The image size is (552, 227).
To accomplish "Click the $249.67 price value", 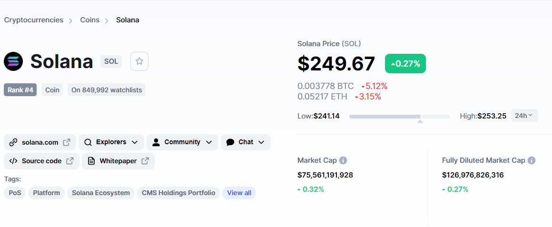I will coord(336,64).
